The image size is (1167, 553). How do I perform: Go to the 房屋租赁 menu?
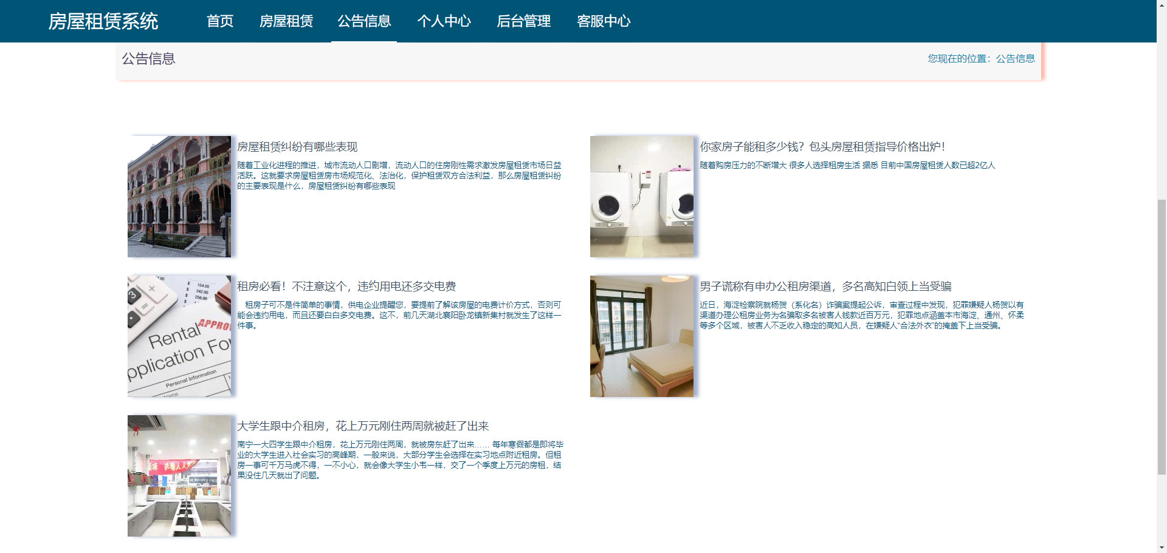pos(286,21)
